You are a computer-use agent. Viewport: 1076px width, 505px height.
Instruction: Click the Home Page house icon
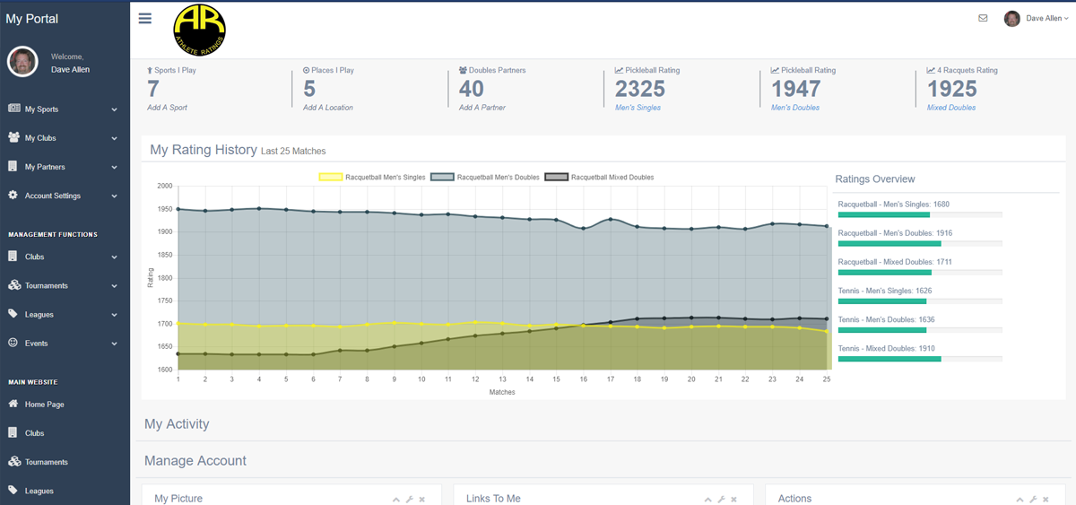coord(13,405)
